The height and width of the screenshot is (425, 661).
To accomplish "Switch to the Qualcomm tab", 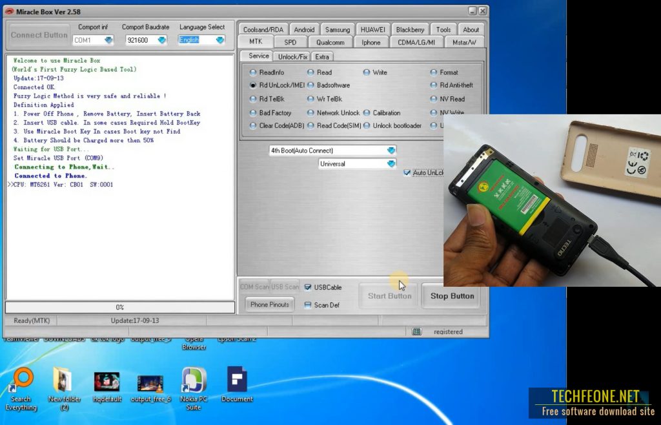I will tap(330, 42).
